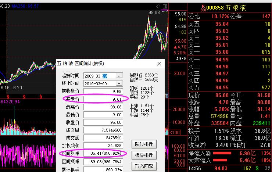Click the 大宗流入 amount 5.46亿
This screenshot has width=272, height=172.
[x=247, y=160]
